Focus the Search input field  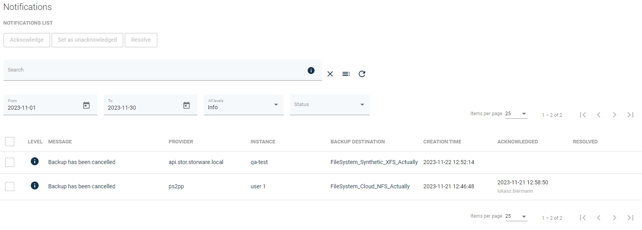click(155, 70)
